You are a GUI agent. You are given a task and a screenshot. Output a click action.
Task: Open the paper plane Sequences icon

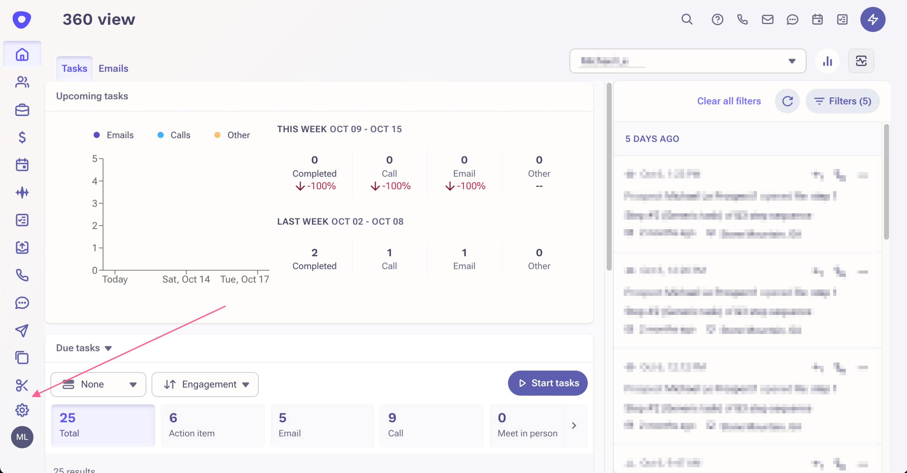click(22, 330)
